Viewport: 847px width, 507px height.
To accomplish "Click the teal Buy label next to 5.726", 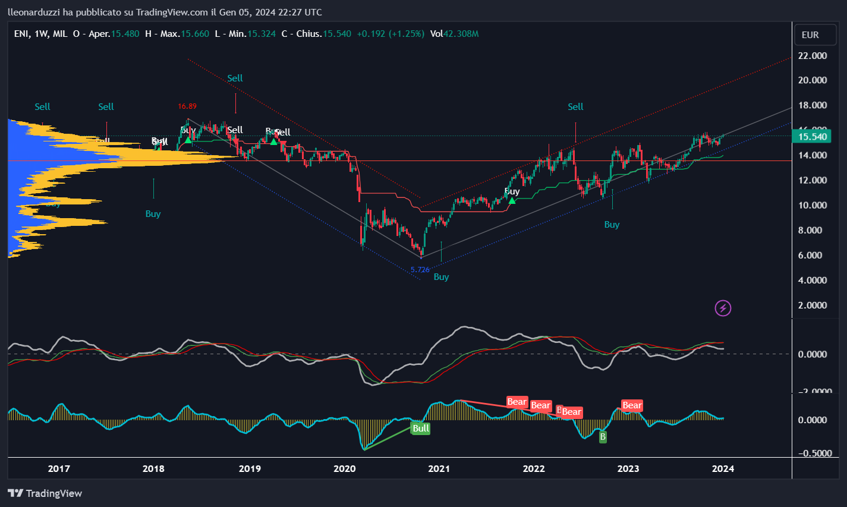I will (x=441, y=277).
